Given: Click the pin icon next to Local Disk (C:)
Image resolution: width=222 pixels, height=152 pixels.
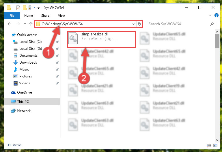Looking at the screenshot, I should coord(57,42).
